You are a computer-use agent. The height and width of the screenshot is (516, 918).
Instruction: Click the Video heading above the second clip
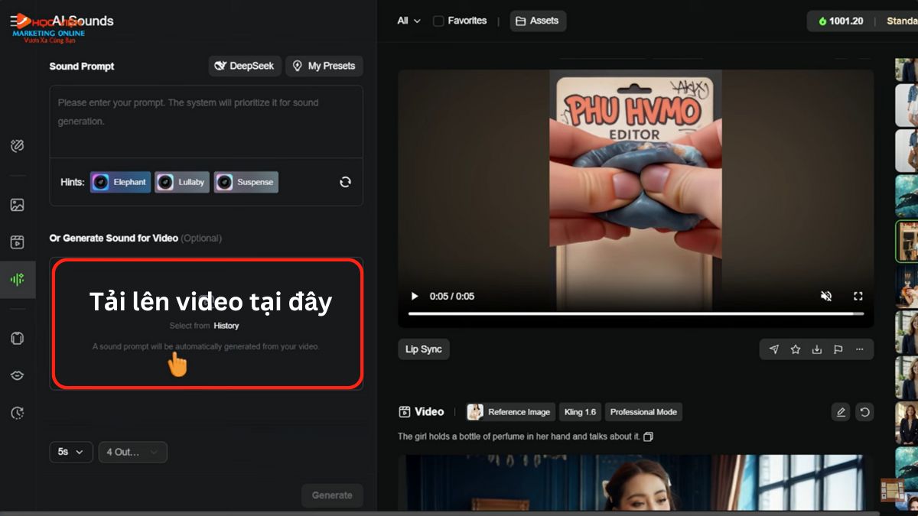pos(429,411)
